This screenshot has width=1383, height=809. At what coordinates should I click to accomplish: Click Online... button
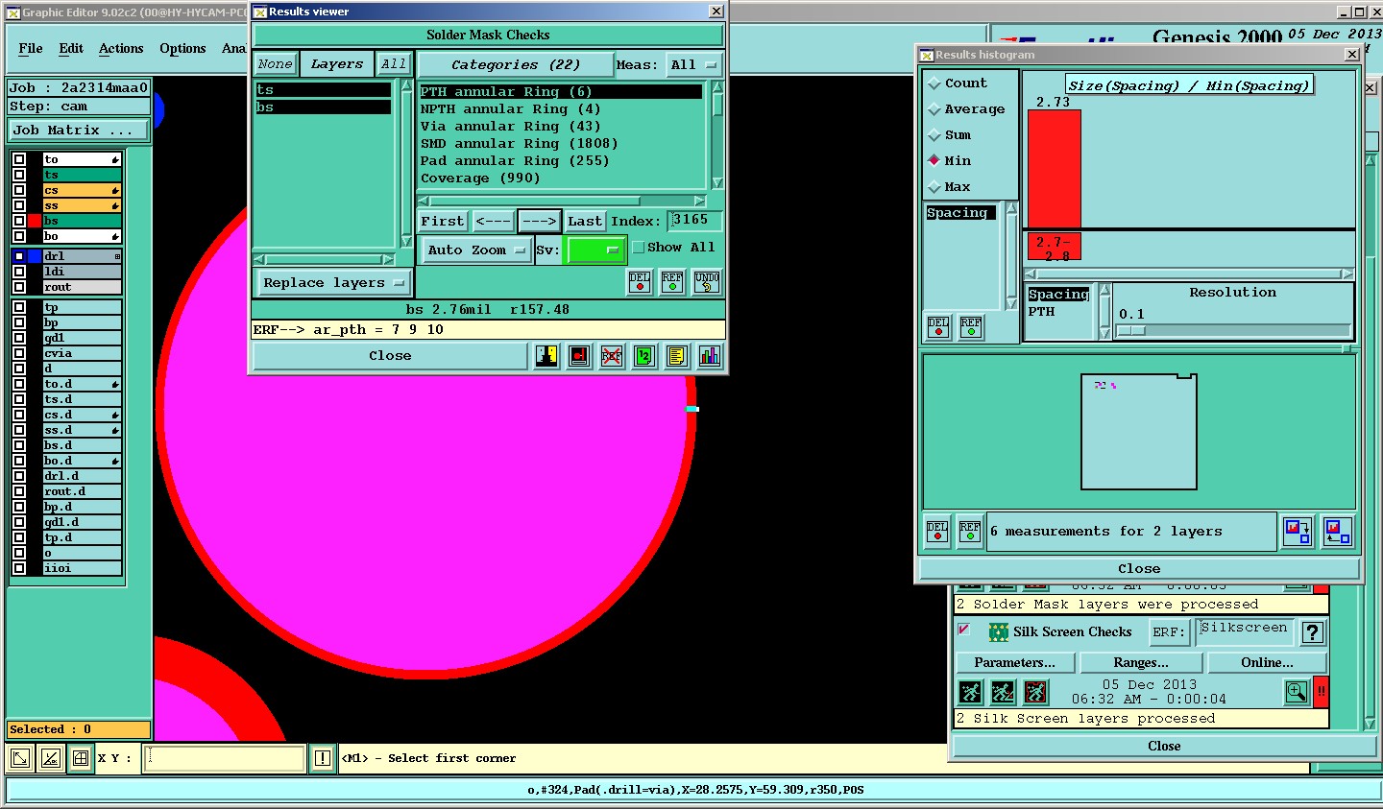(1267, 663)
